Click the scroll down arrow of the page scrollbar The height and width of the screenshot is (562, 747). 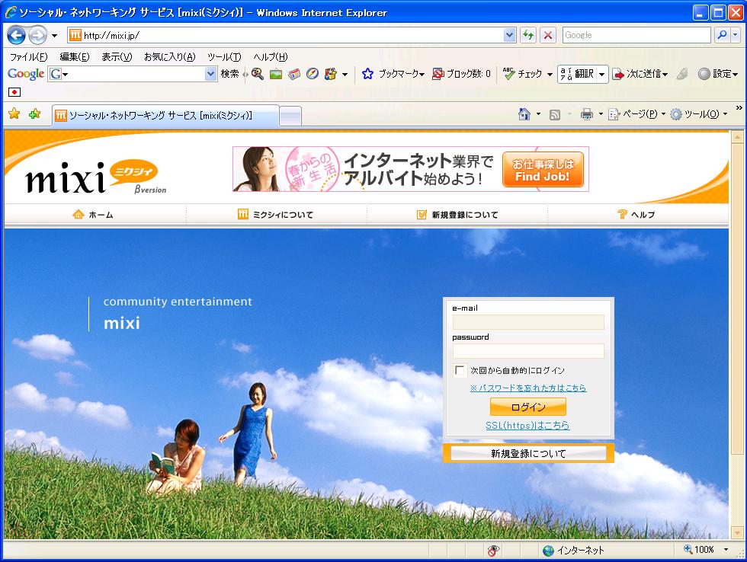[737, 532]
